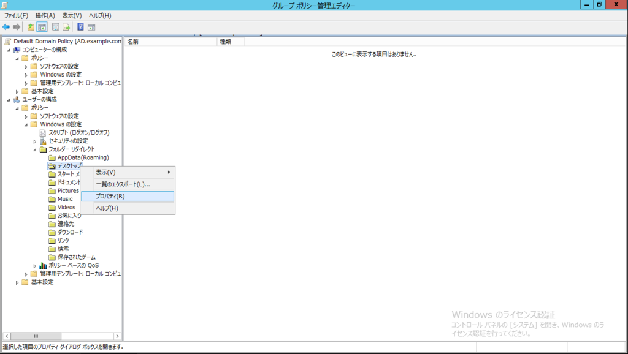This screenshot has width=628, height=354.
Task: Expand the ポリシー ベースの QoS node
Action: (35, 266)
